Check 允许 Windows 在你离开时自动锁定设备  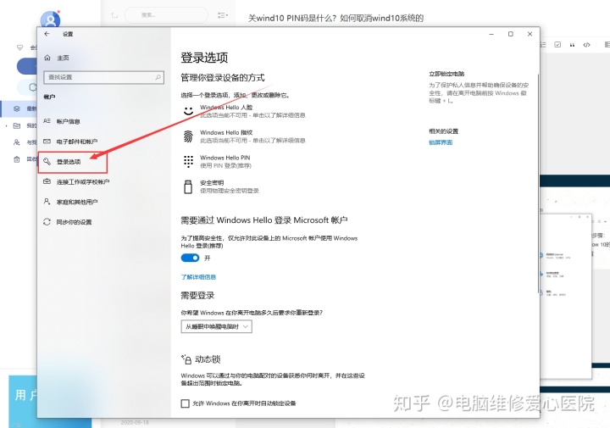coord(186,403)
